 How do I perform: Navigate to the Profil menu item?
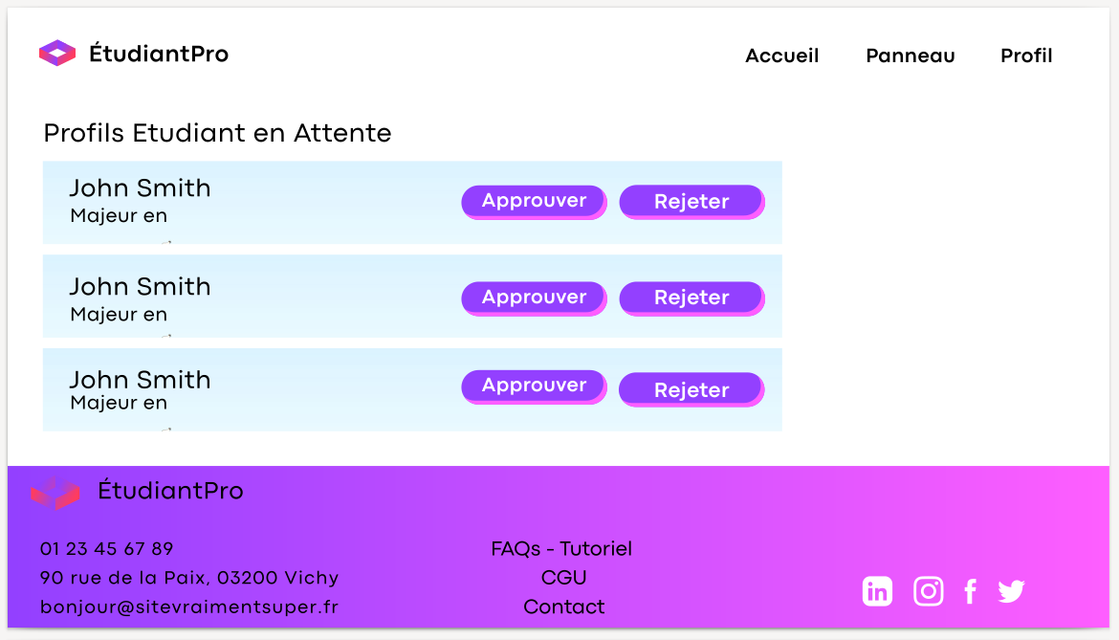pyautogui.click(x=1026, y=55)
